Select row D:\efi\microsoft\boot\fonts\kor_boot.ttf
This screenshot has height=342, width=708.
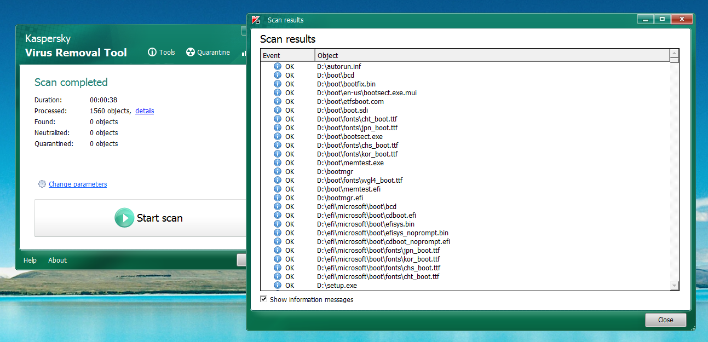point(465,259)
